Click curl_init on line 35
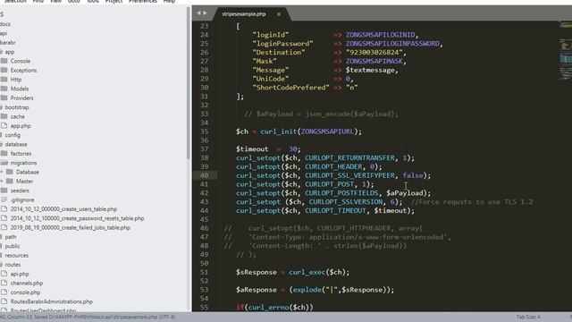572x322 pixels. (x=278, y=131)
